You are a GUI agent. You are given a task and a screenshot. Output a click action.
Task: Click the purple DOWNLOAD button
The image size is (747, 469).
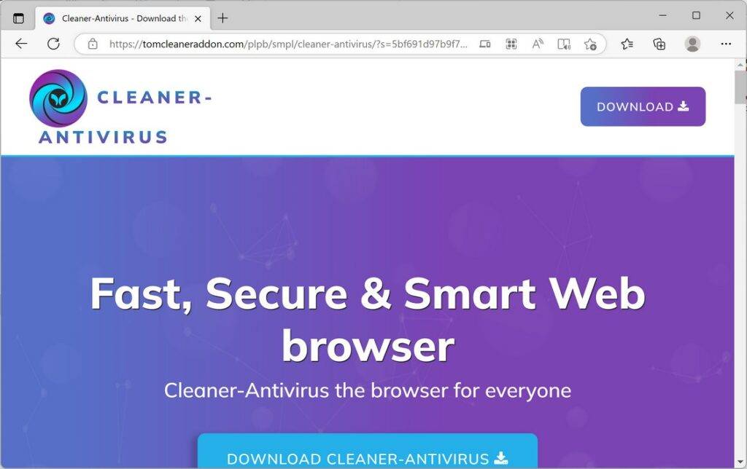tap(643, 106)
